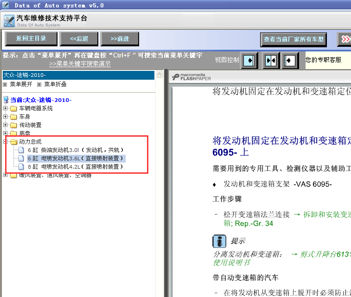This screenshot has width=351, height=297.
Task: Click view control split-center arrows icon
Action: (271, 60)
